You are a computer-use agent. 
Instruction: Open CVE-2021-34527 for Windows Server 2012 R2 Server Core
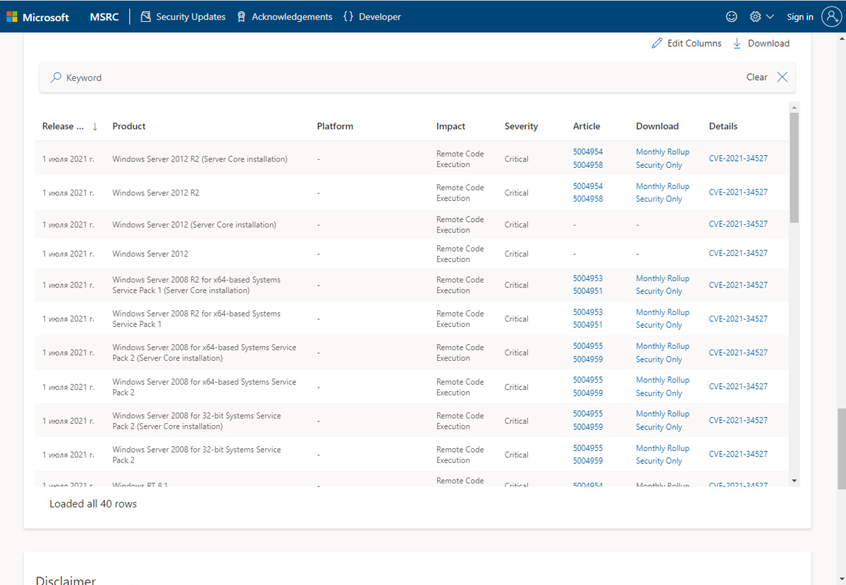click(x=738, y=159)
